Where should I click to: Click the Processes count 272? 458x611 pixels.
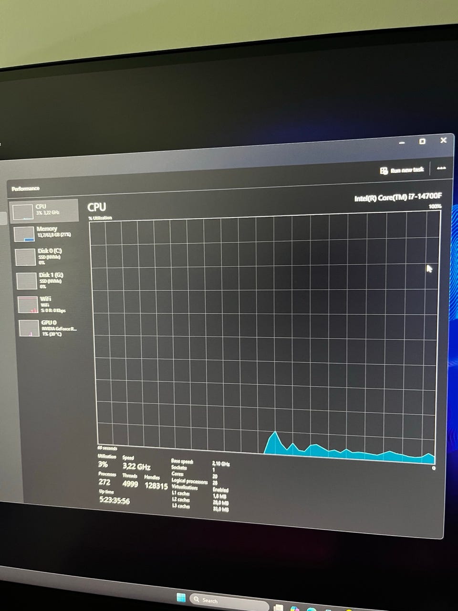tap(104, 482)
